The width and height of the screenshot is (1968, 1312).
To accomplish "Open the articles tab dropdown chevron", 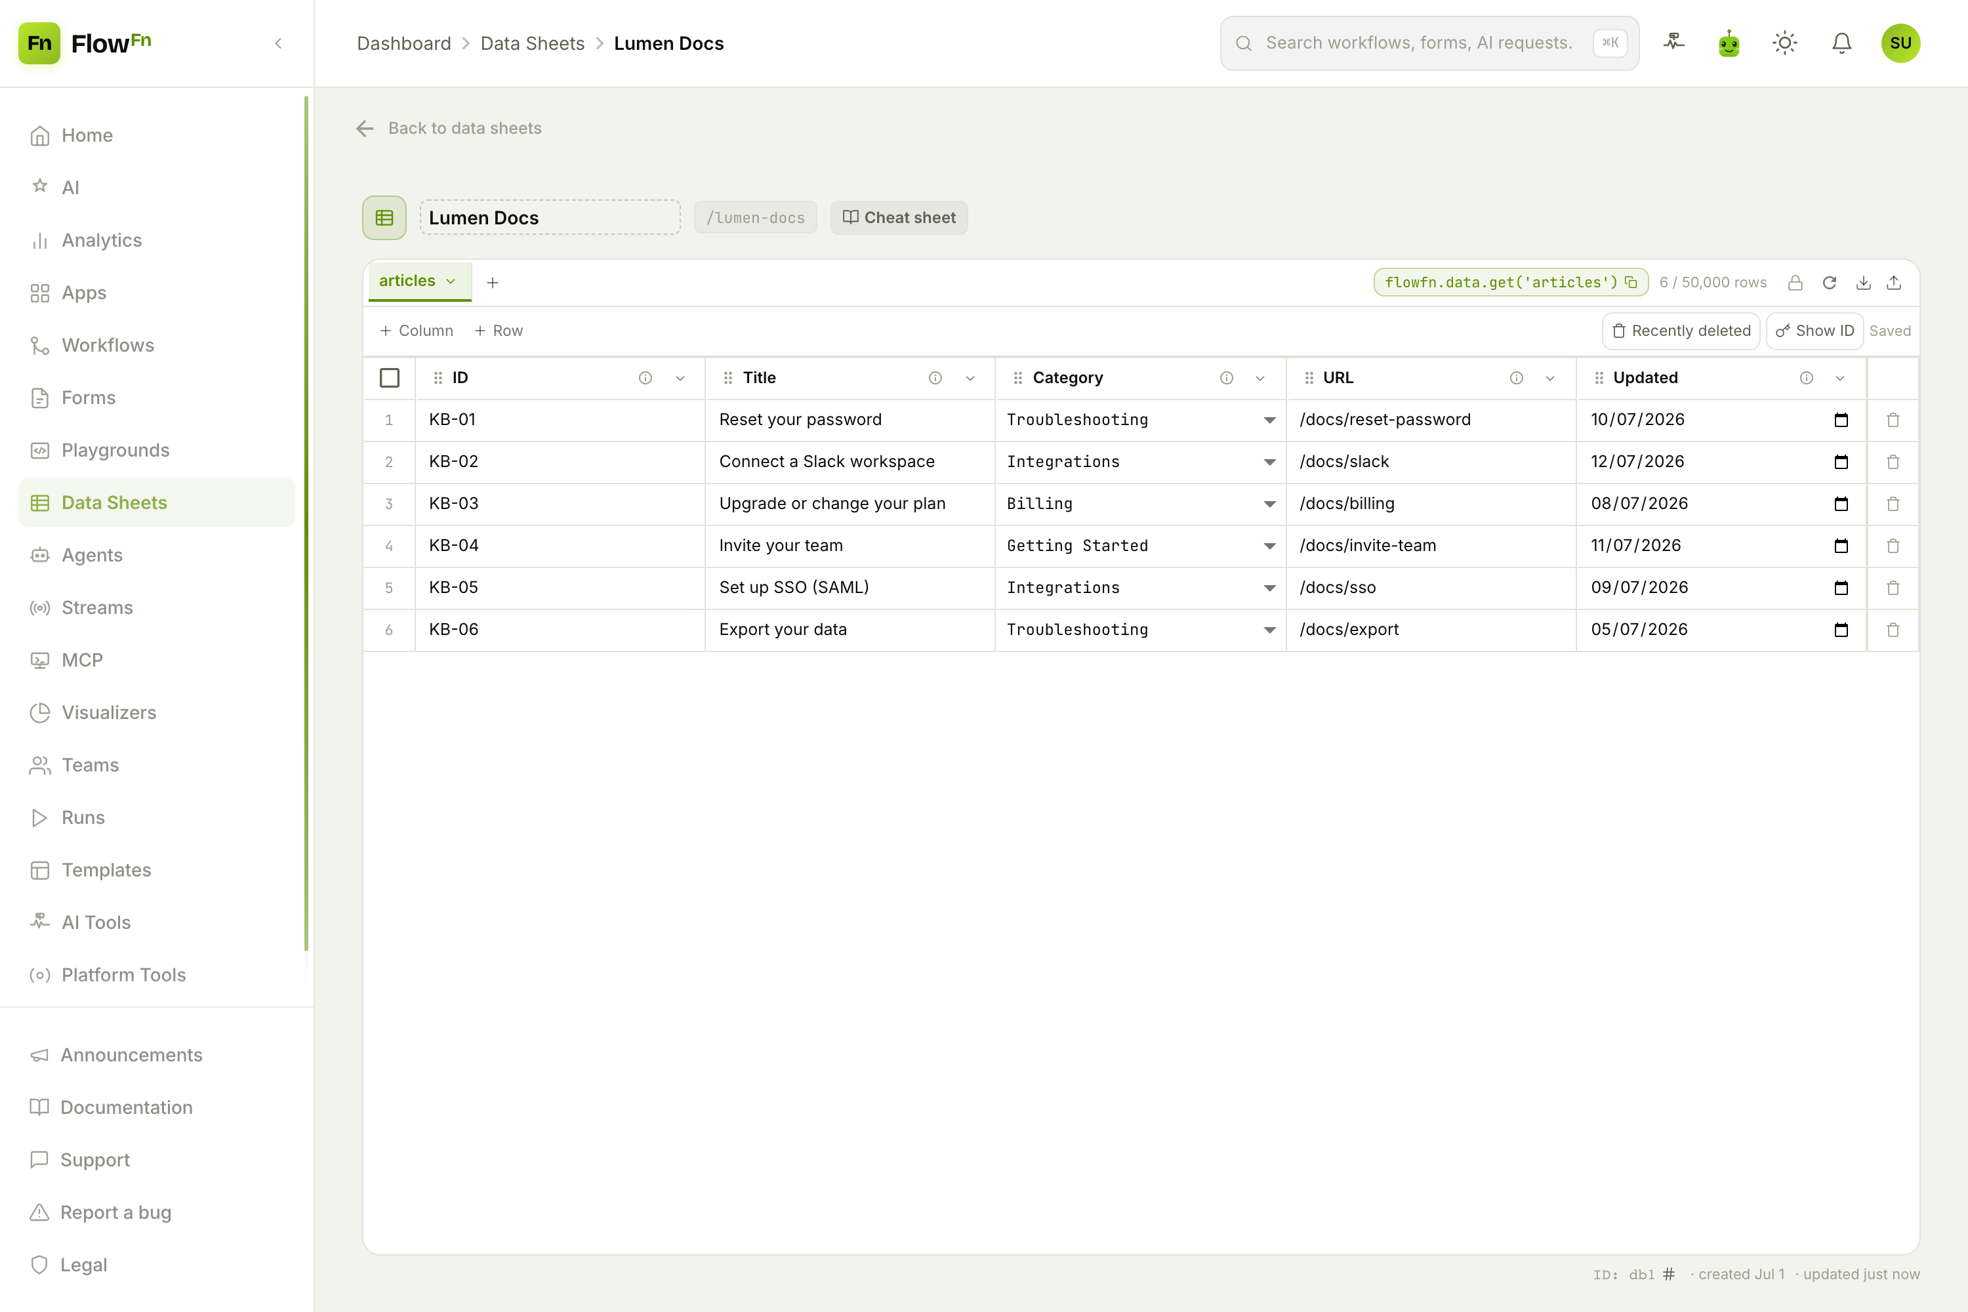I will (x=451, y=281).
